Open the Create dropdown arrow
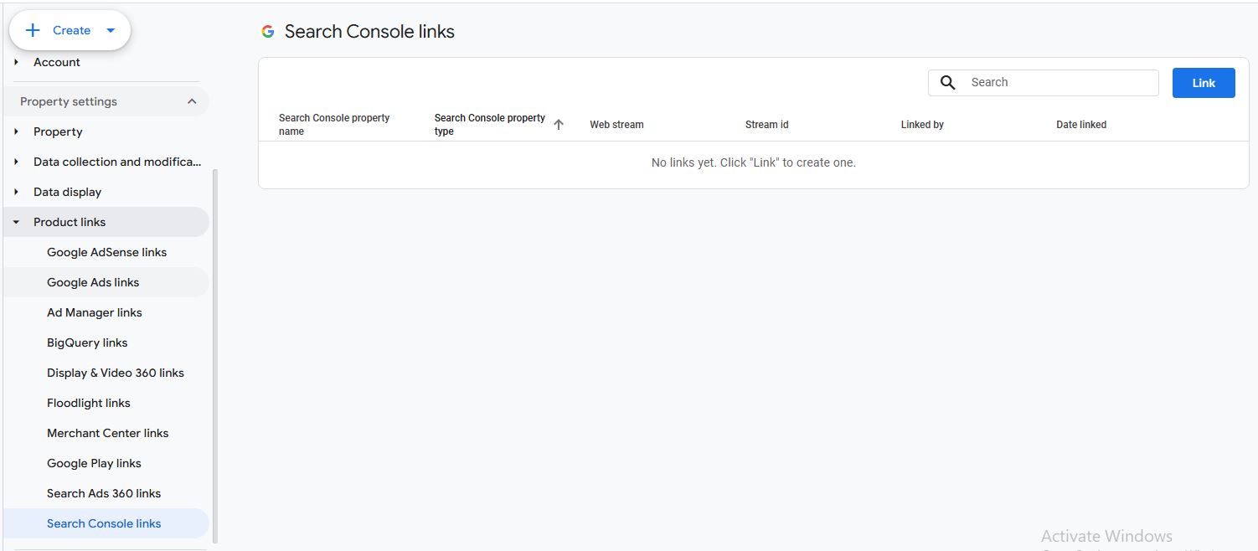The height and width of the screenshot is (551, 1258). [111, 31]
